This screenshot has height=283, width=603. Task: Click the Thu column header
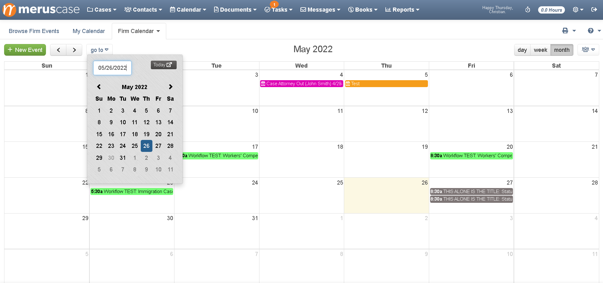[x=386, y=66]
